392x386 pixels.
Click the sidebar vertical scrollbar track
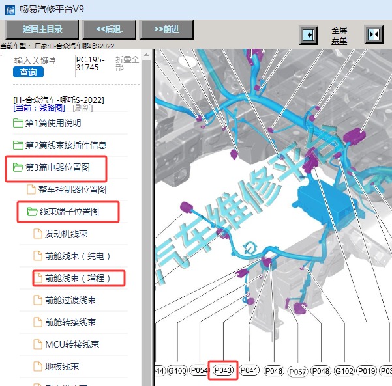pyautogui.click(x=147, y=223)
